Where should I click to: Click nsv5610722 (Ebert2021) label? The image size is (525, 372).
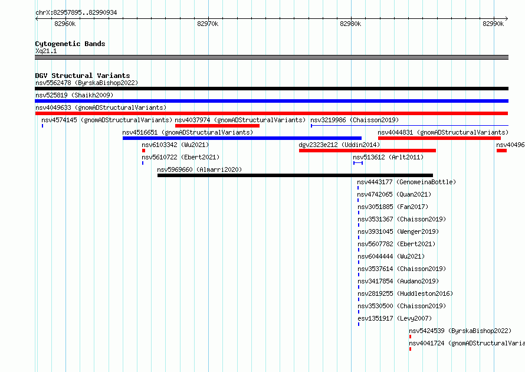click(181, 157)
